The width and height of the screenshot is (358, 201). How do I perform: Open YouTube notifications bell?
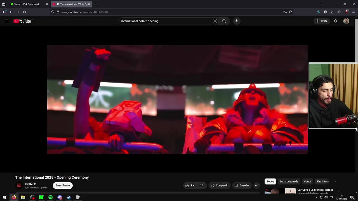[335, 21]
